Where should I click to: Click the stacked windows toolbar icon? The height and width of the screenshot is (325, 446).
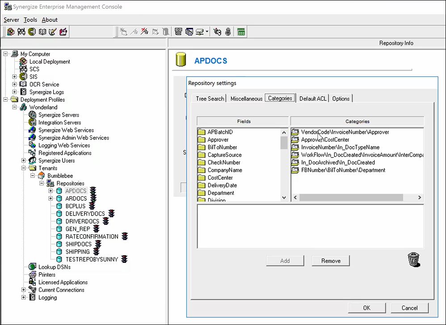189,32
